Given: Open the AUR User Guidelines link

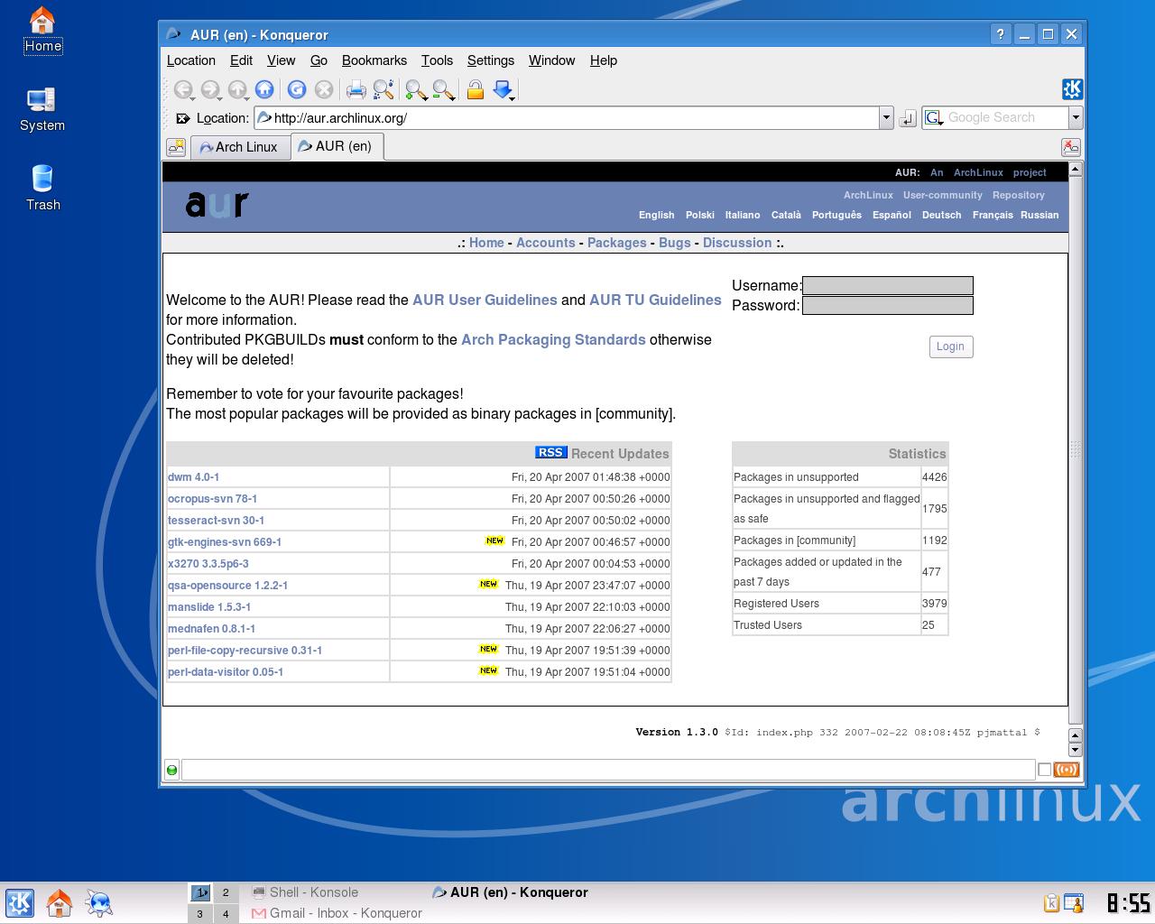Looking at the screenshot, I should (x=485, y=300).
